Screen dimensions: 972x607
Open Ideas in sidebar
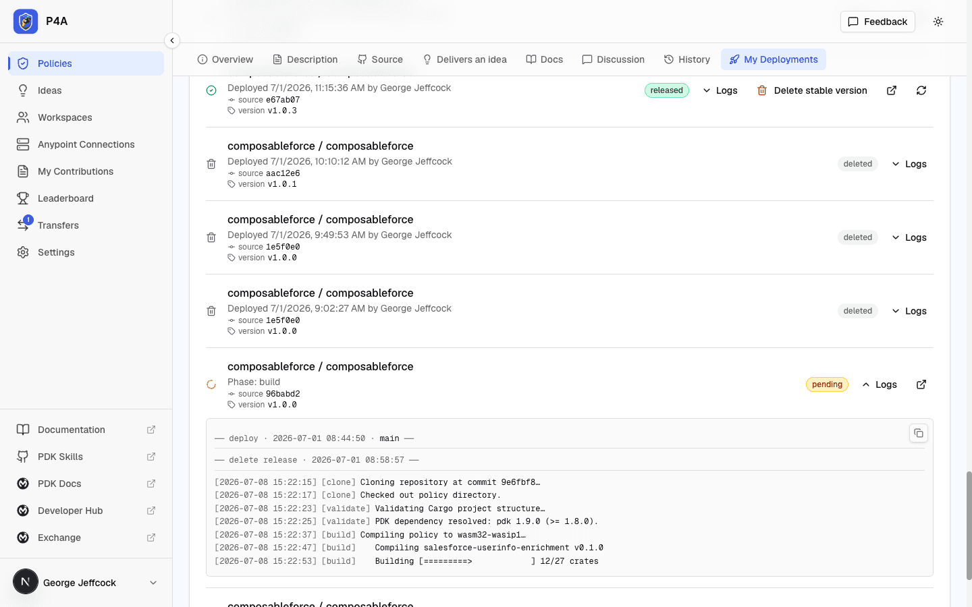point(86,90)
